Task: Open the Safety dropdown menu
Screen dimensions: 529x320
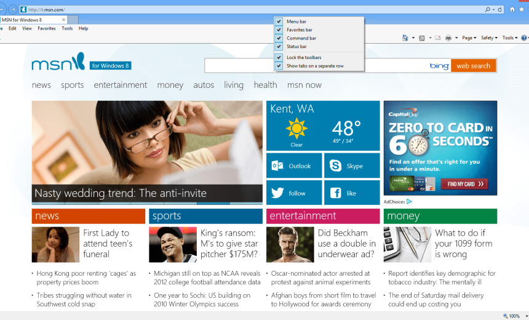Action: (x=489, y=38)
